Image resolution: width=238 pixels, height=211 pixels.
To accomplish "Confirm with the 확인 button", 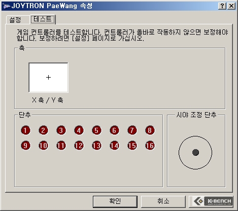I will point(115,201).
